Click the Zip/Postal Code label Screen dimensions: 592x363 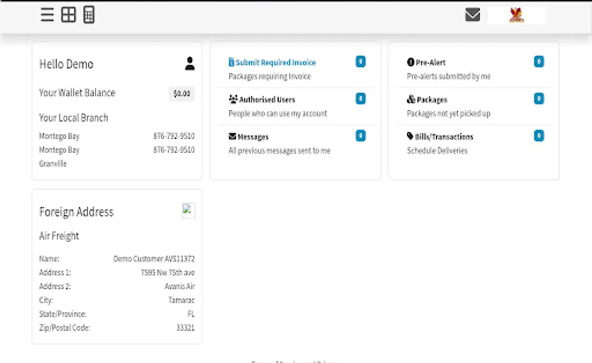(65, 328)
